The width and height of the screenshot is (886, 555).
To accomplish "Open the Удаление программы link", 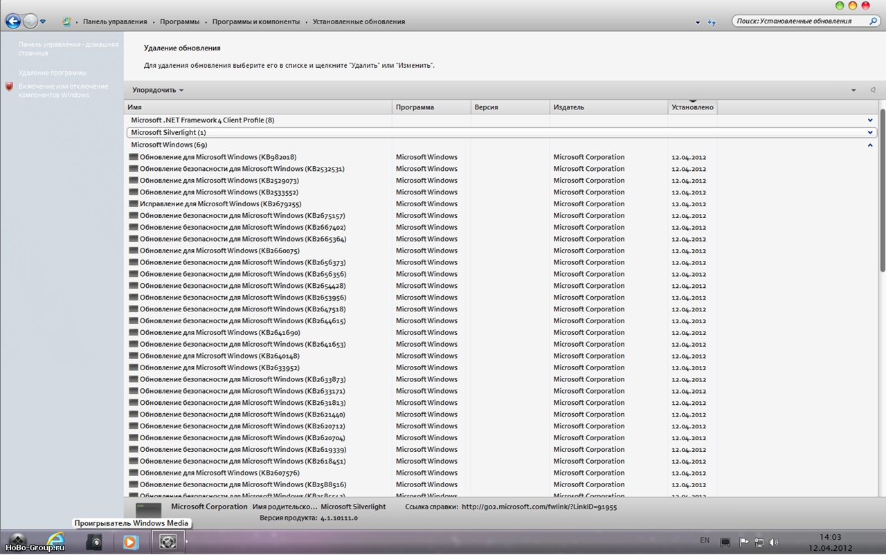I will point(53,73).
